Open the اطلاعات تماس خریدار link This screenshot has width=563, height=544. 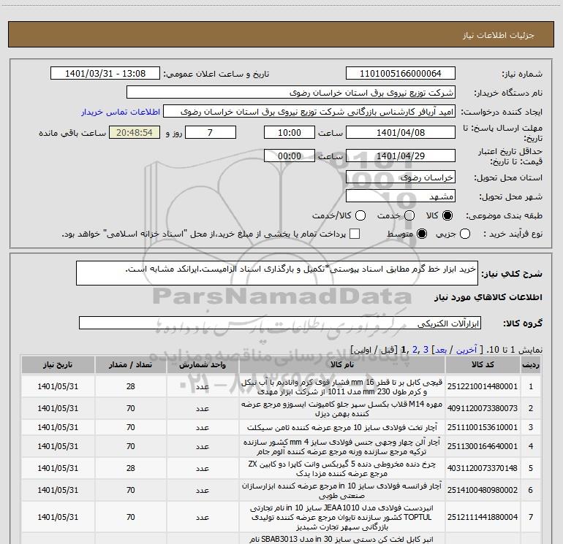tap(121, 112)
